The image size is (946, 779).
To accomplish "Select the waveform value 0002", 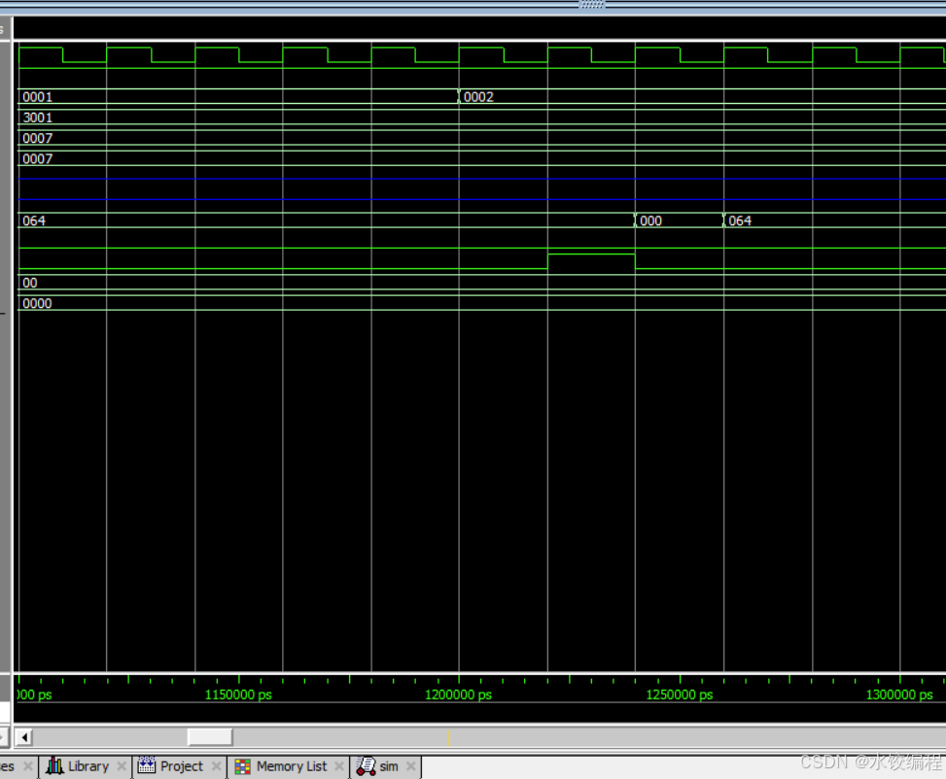I will 478,97.
